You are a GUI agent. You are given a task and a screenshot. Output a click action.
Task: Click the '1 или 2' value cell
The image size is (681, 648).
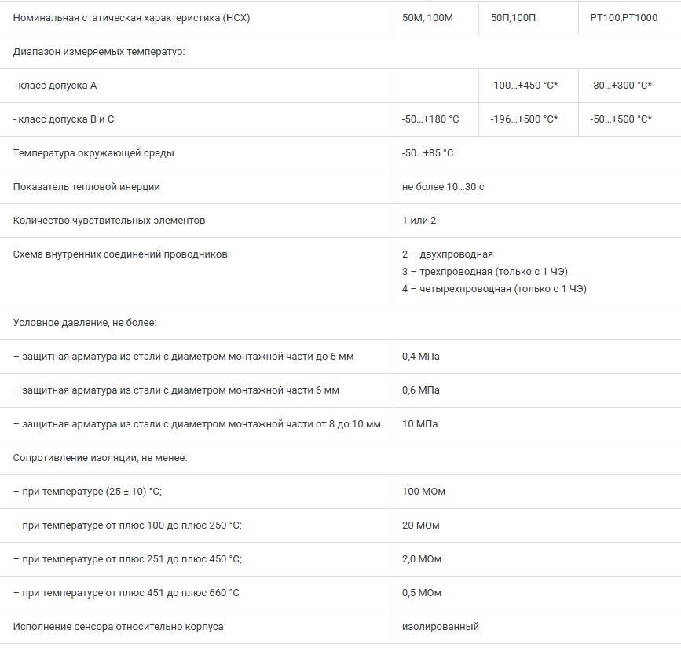[419, 221]
